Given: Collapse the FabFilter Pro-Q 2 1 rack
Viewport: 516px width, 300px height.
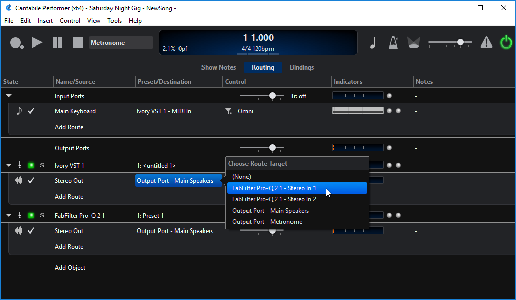Looking at the screenshot, I should point(9,215).
